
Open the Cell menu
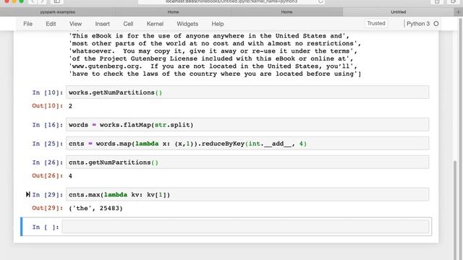128,24
